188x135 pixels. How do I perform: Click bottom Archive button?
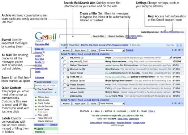pos(66,104)
